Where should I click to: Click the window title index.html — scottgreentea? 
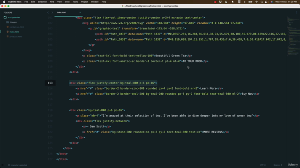pyautogui.click(x=151, y=6)
